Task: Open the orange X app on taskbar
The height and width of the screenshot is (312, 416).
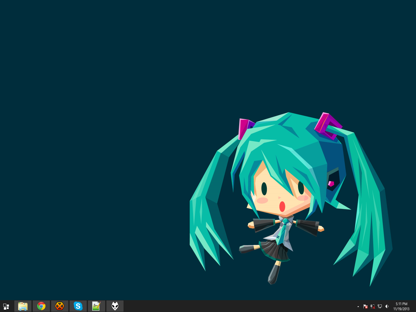Action: point(60,306)
